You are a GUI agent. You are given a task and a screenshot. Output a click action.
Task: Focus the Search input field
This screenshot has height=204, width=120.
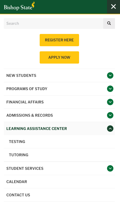point(54,23)
